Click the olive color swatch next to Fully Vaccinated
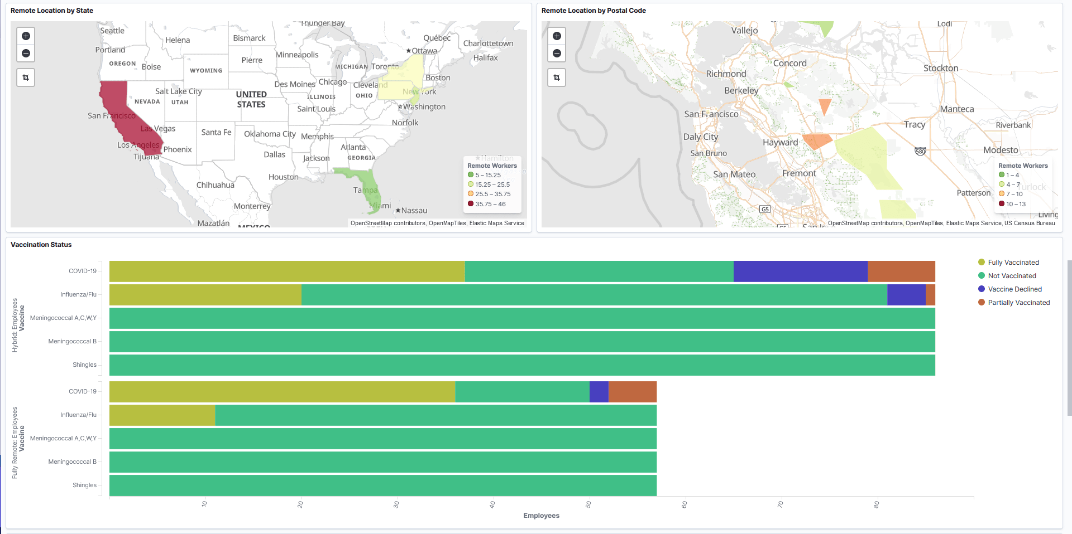Viewport: 1072px width, 534px height. (980, 262)
